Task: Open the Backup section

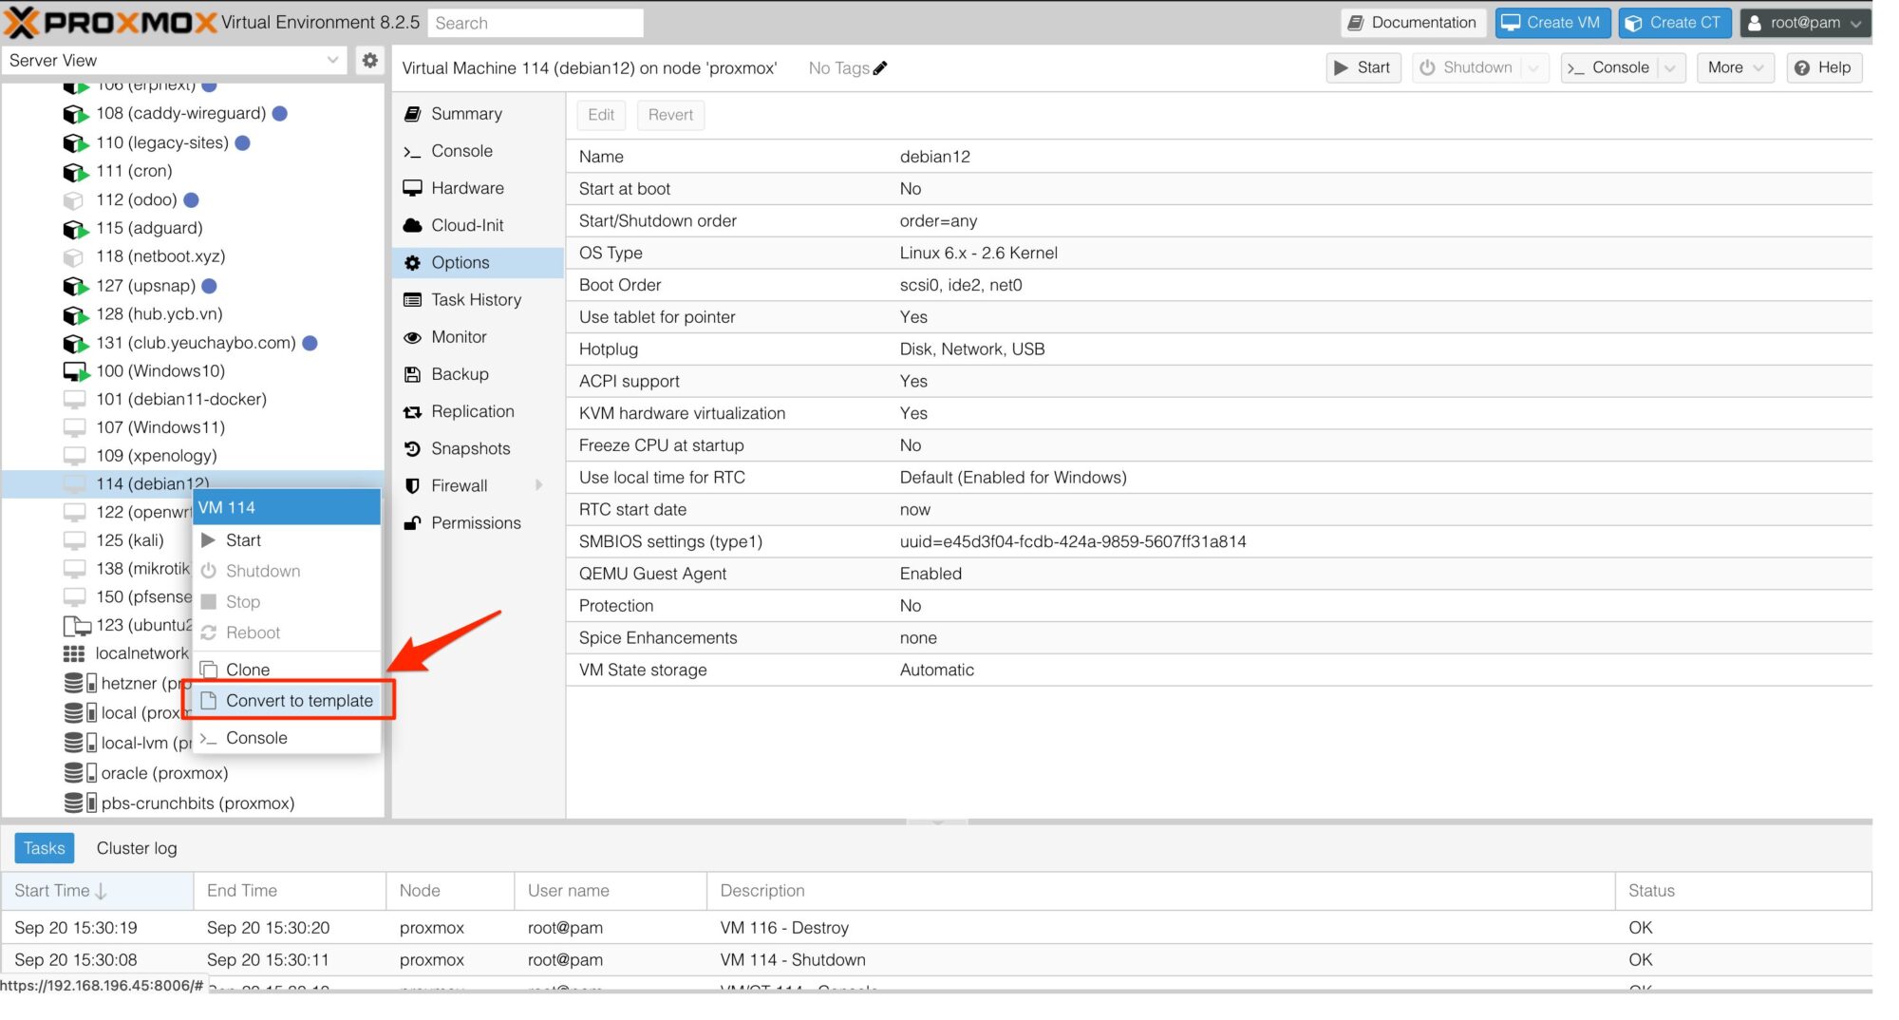Action: 459,374
